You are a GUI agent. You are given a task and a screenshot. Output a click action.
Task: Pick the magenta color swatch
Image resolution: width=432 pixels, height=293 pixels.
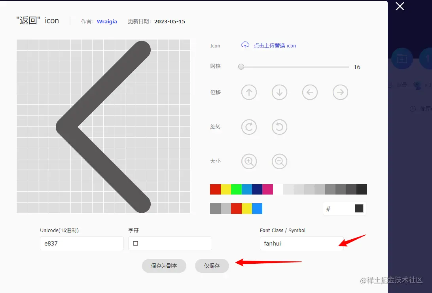(x=267, y=189)
